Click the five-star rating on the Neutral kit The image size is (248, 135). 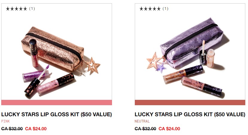(x=150, y=9)
